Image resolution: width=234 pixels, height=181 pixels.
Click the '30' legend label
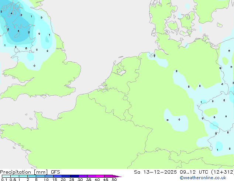80,180
